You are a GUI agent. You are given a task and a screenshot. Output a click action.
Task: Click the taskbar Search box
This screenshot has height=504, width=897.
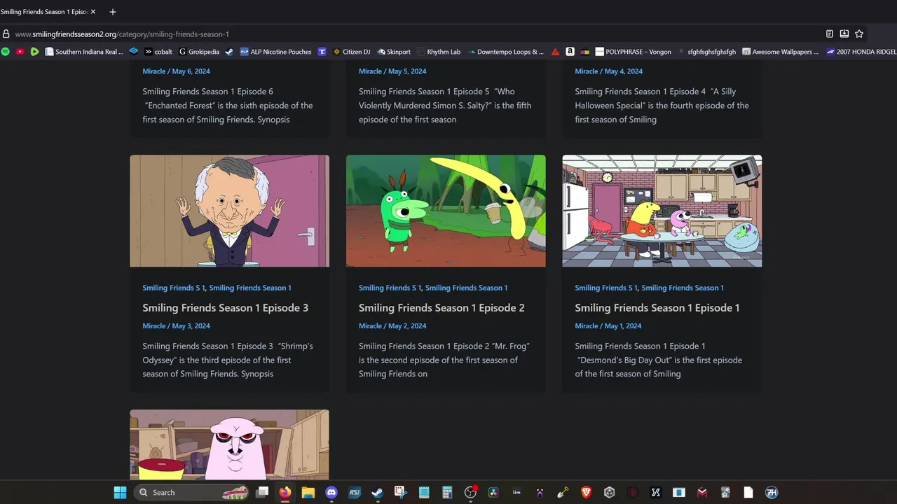coord(191,492)
